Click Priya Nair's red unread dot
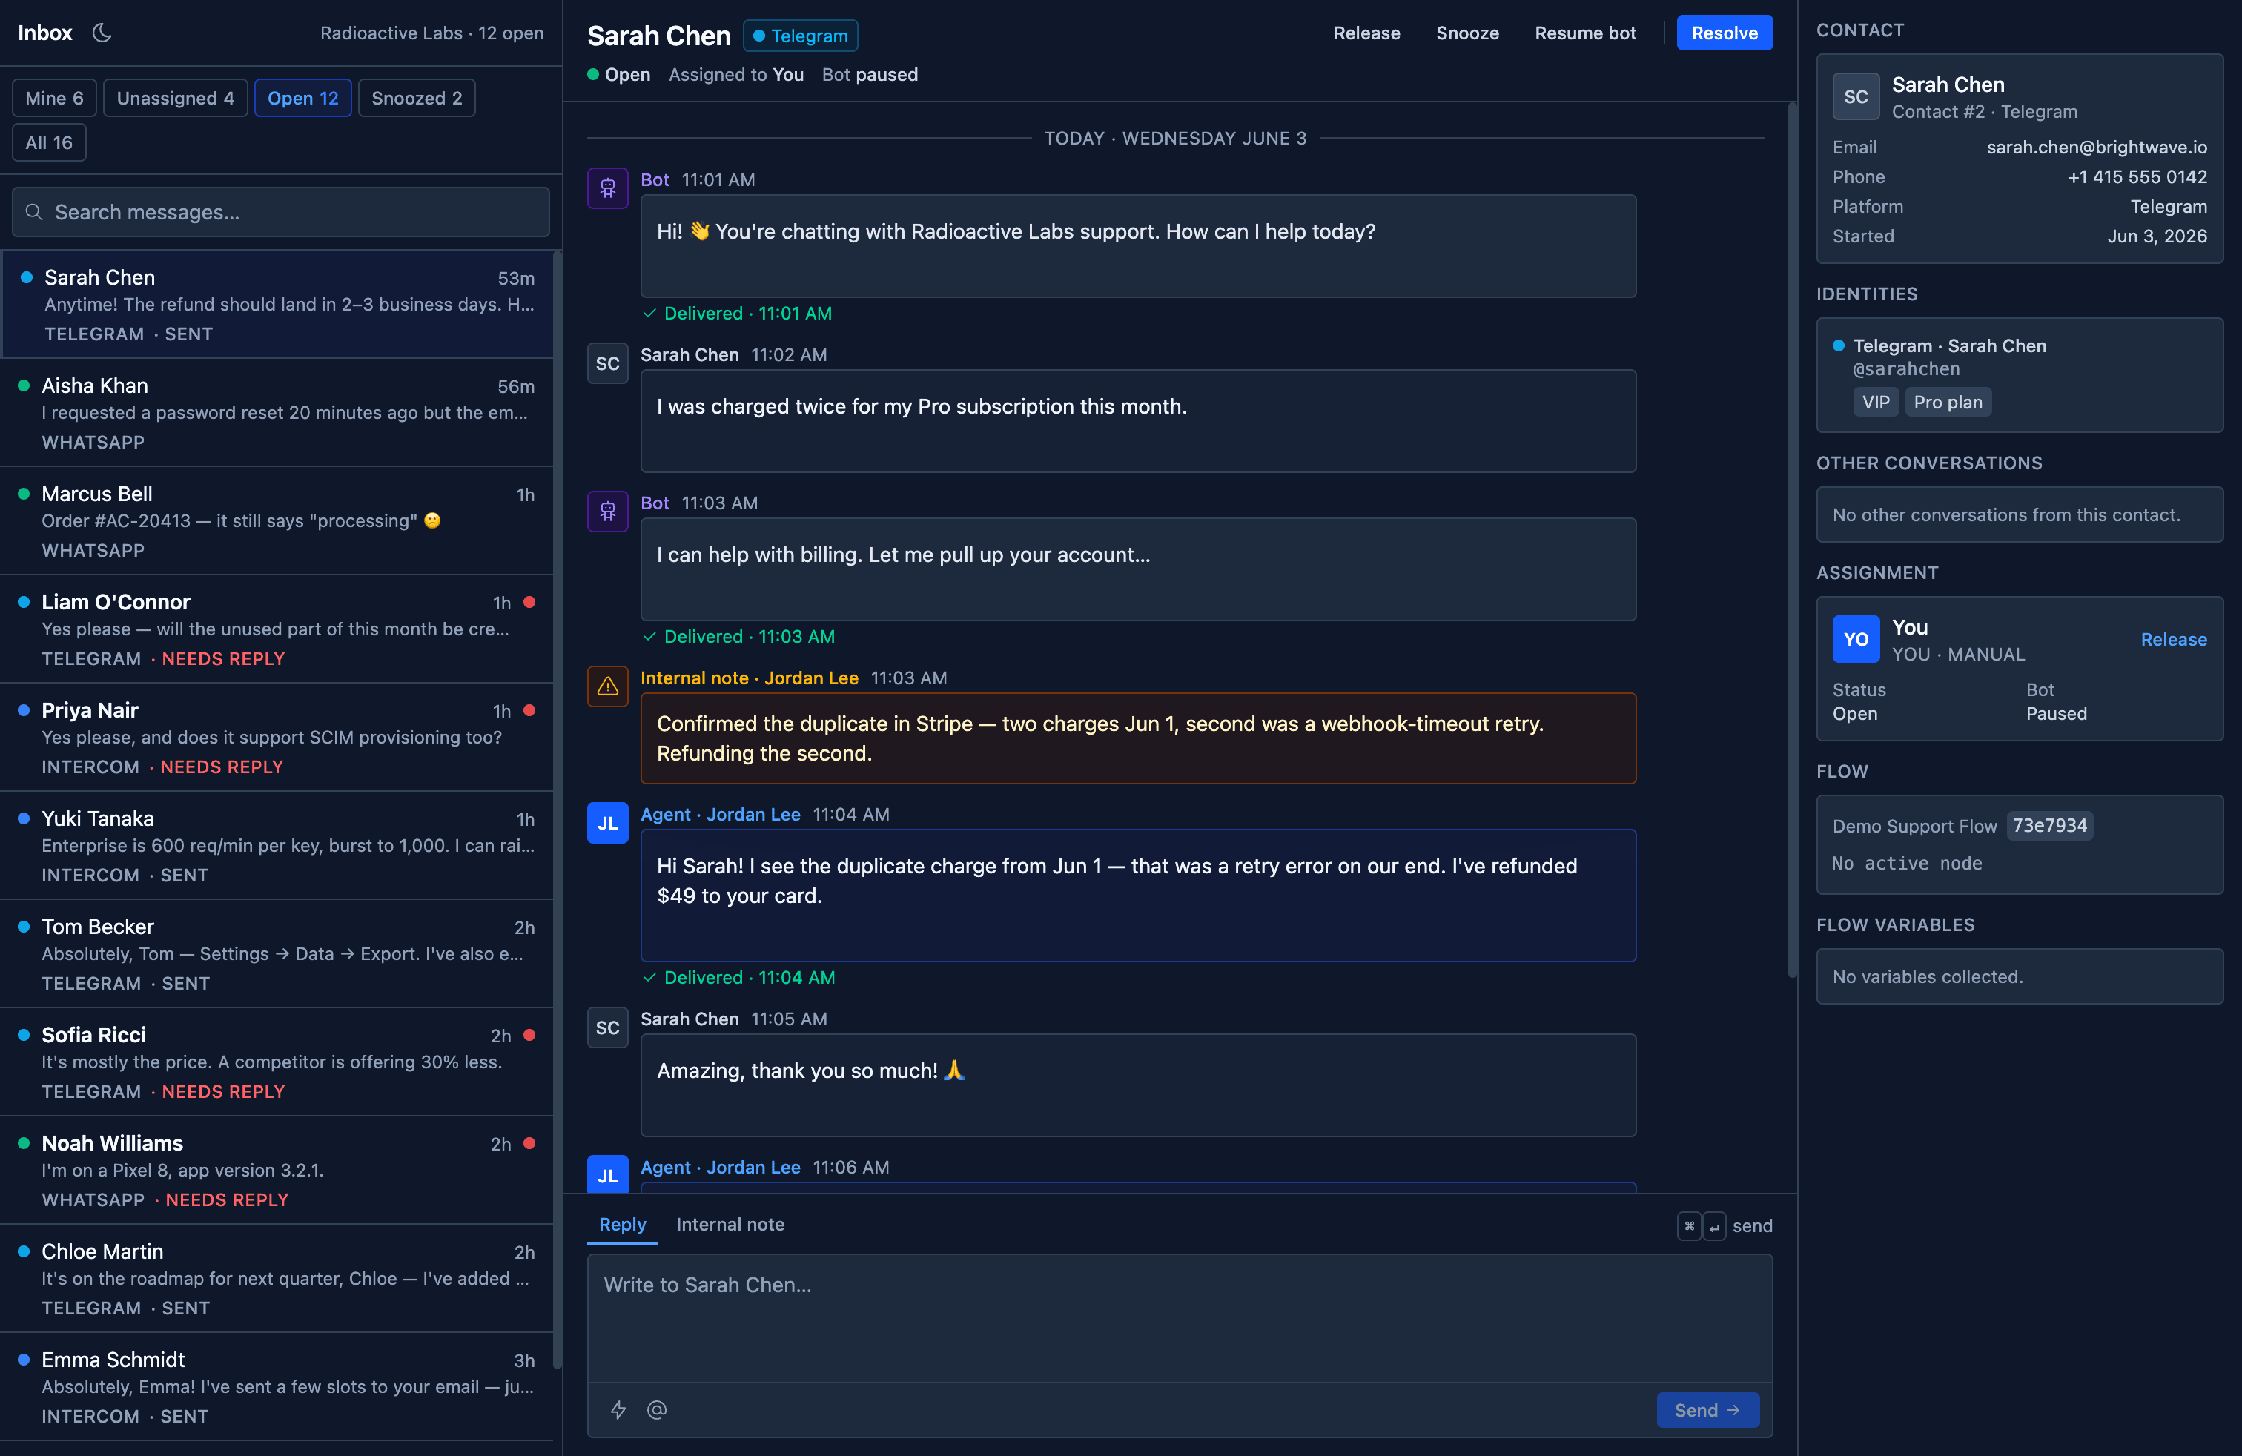Image resolution: width=2242 pixels, height=1456 pixels. [529, 710]
